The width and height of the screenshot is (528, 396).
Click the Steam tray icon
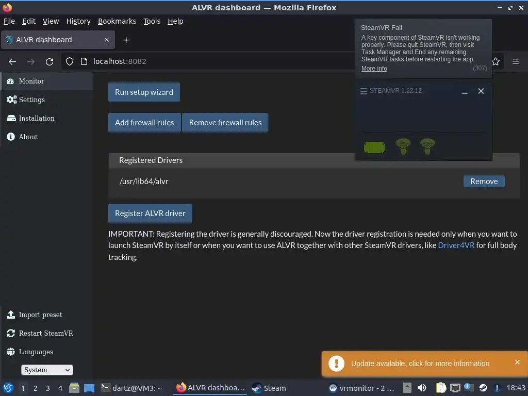483,388
